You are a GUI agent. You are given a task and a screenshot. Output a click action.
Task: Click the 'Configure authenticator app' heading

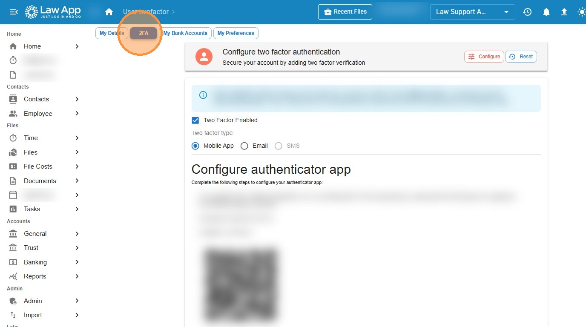(271, 169)
